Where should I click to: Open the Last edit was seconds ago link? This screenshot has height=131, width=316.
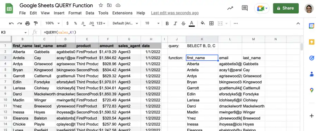coord(175,13)
